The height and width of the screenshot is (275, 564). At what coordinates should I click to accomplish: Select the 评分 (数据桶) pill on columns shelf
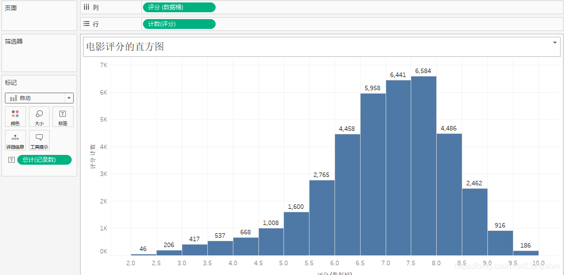pyautogui.click(x=179, y=7)
